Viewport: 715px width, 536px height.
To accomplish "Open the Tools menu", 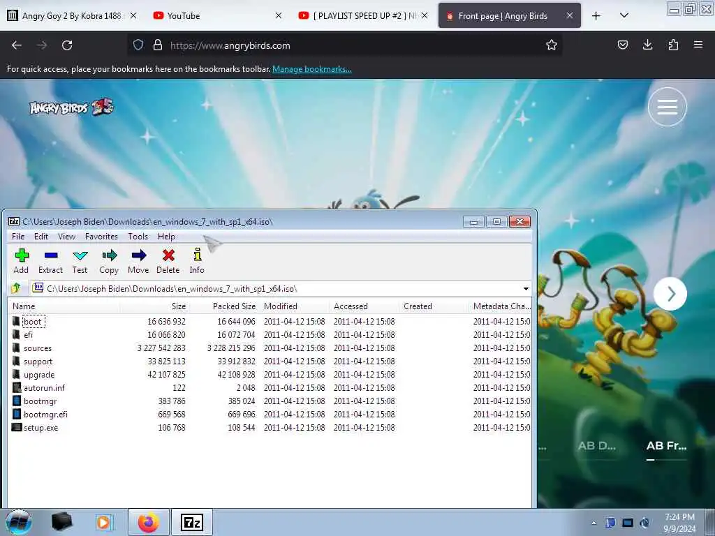I will 138,237.
